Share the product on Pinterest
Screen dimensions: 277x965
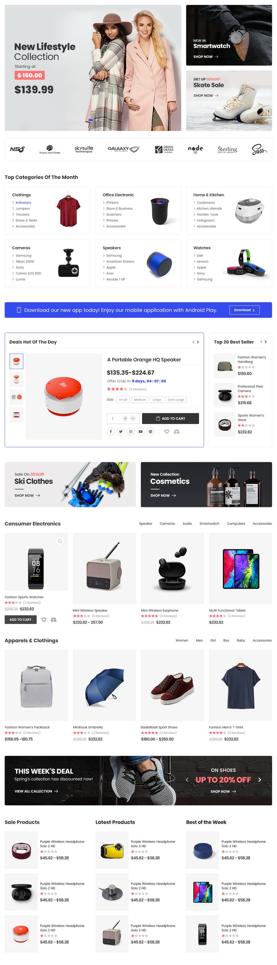[x=150, y=431]
